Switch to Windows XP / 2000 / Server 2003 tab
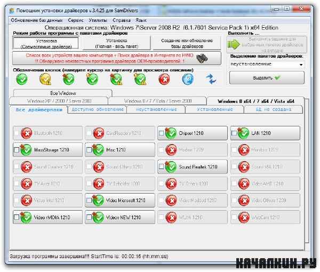 (x=59, y=101)
